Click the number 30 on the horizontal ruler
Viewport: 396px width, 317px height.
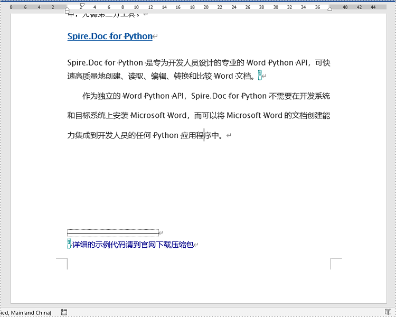click(276, 7)
